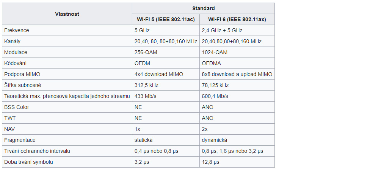The image size is (370, 171).
Task: Click the TWT row label
Action: point(10,118)
